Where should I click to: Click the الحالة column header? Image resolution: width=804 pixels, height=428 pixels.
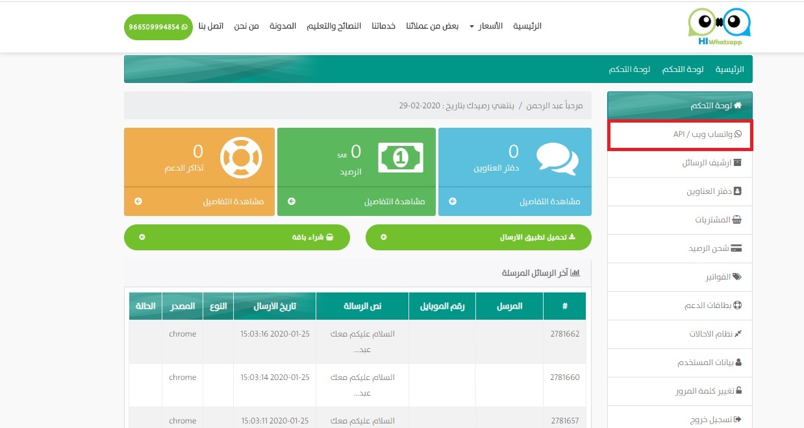[x=145, y=306]
